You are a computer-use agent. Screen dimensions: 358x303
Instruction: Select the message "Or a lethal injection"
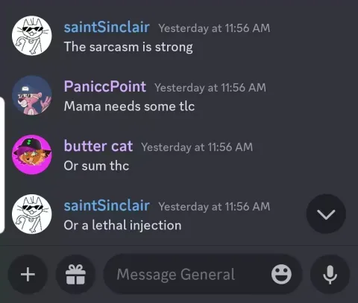point(122,226)
